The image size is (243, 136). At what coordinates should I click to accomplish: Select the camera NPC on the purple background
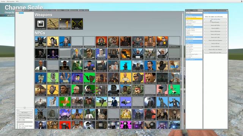pyautogui.click(x=126, y=102)
